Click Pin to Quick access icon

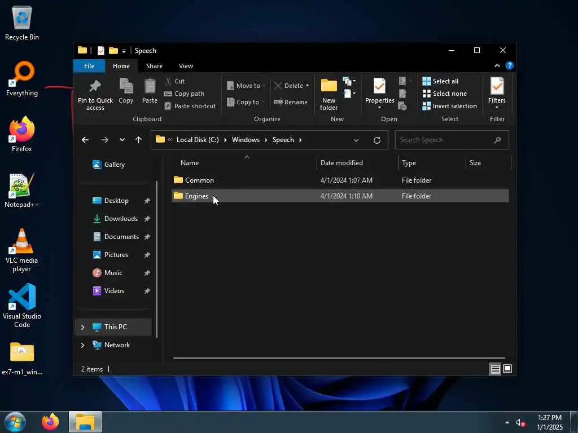coord(95,86)
